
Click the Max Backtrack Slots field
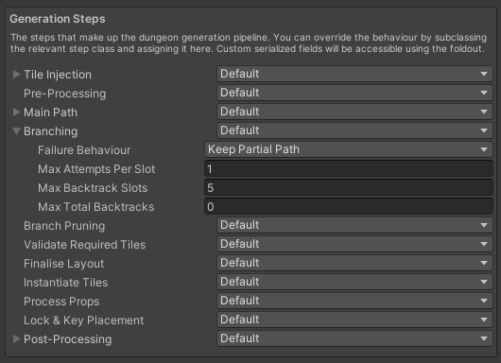(x=349, y=187)
